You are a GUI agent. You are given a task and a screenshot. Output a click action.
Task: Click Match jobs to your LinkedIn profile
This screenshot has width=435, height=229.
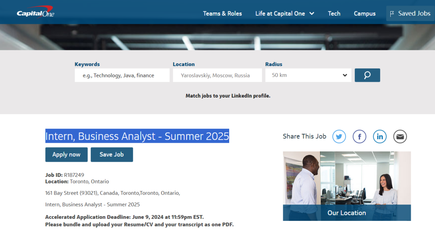coord(228,96)
